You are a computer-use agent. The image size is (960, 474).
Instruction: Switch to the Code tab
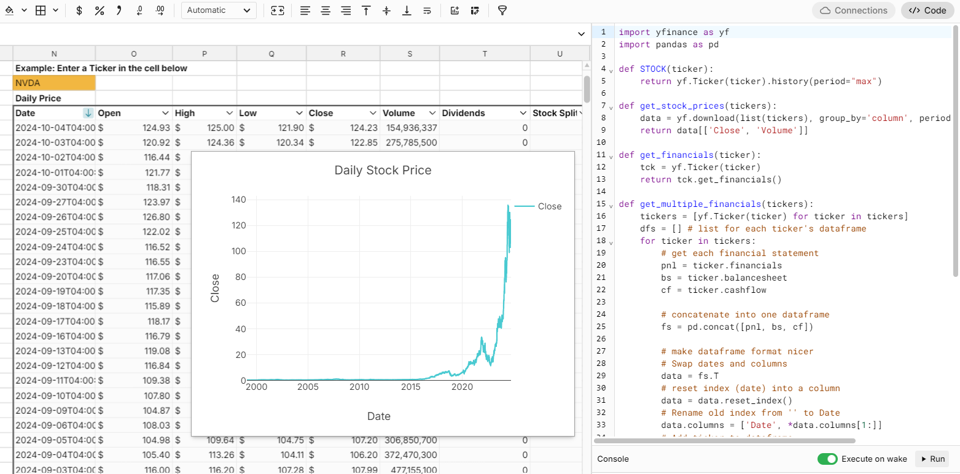927,10
